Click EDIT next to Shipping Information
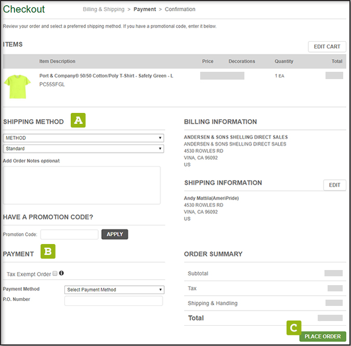The image size is (351, 346). [x=334, y=185]
